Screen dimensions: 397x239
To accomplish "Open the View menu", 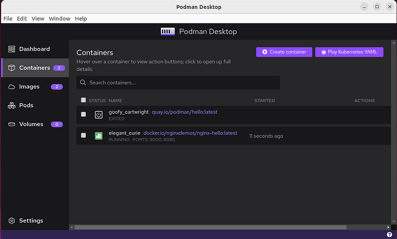I will coord(38,19).
